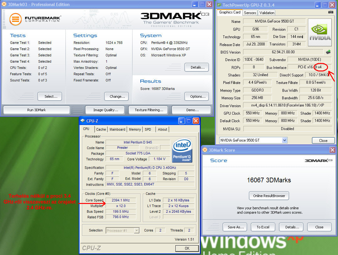Image resolution: width=338 pixels, height=255 pixels.
Task: Click the Demo... button in 3DMark03
Action: click(191, 110)
